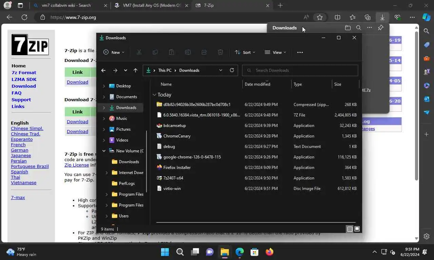Open a new Edge tab
The image size is (434, 260).
click(x=280, y=5)
